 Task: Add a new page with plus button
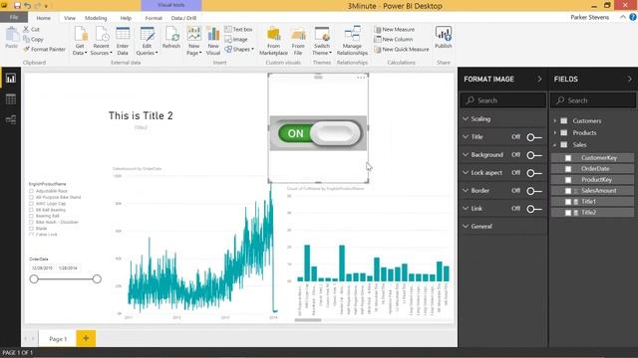(86, 338)
